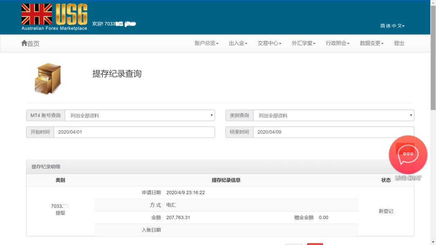Open the 外汇学堂 menu

point(304,43)
